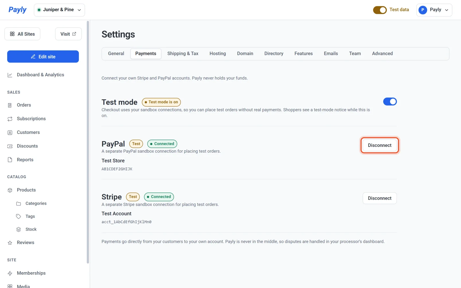This screenshot has width=461, height=288.
Task: Click the Test mode is on badge
Action: tap(161, 102)
